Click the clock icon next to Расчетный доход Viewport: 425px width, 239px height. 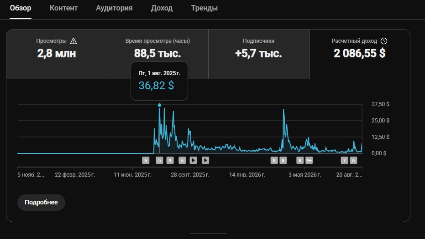[384, 41]
